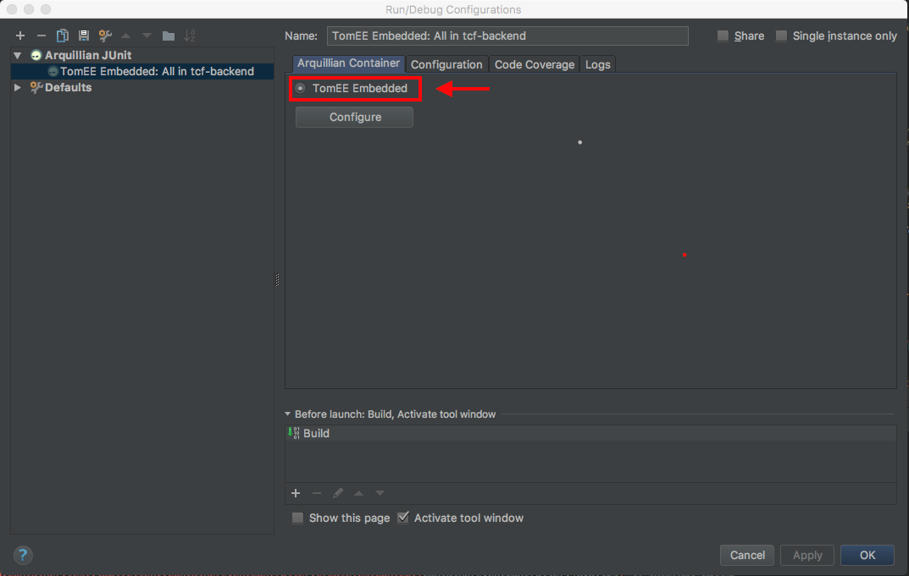Click the vertical splitter handle between panels
Screen dimensions: 909x576
click(277, 280)
